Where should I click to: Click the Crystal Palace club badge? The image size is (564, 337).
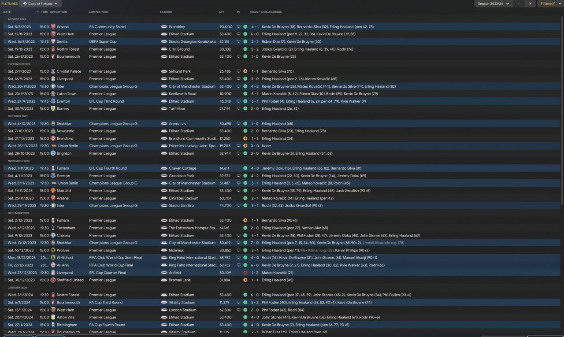pos(53,71)
